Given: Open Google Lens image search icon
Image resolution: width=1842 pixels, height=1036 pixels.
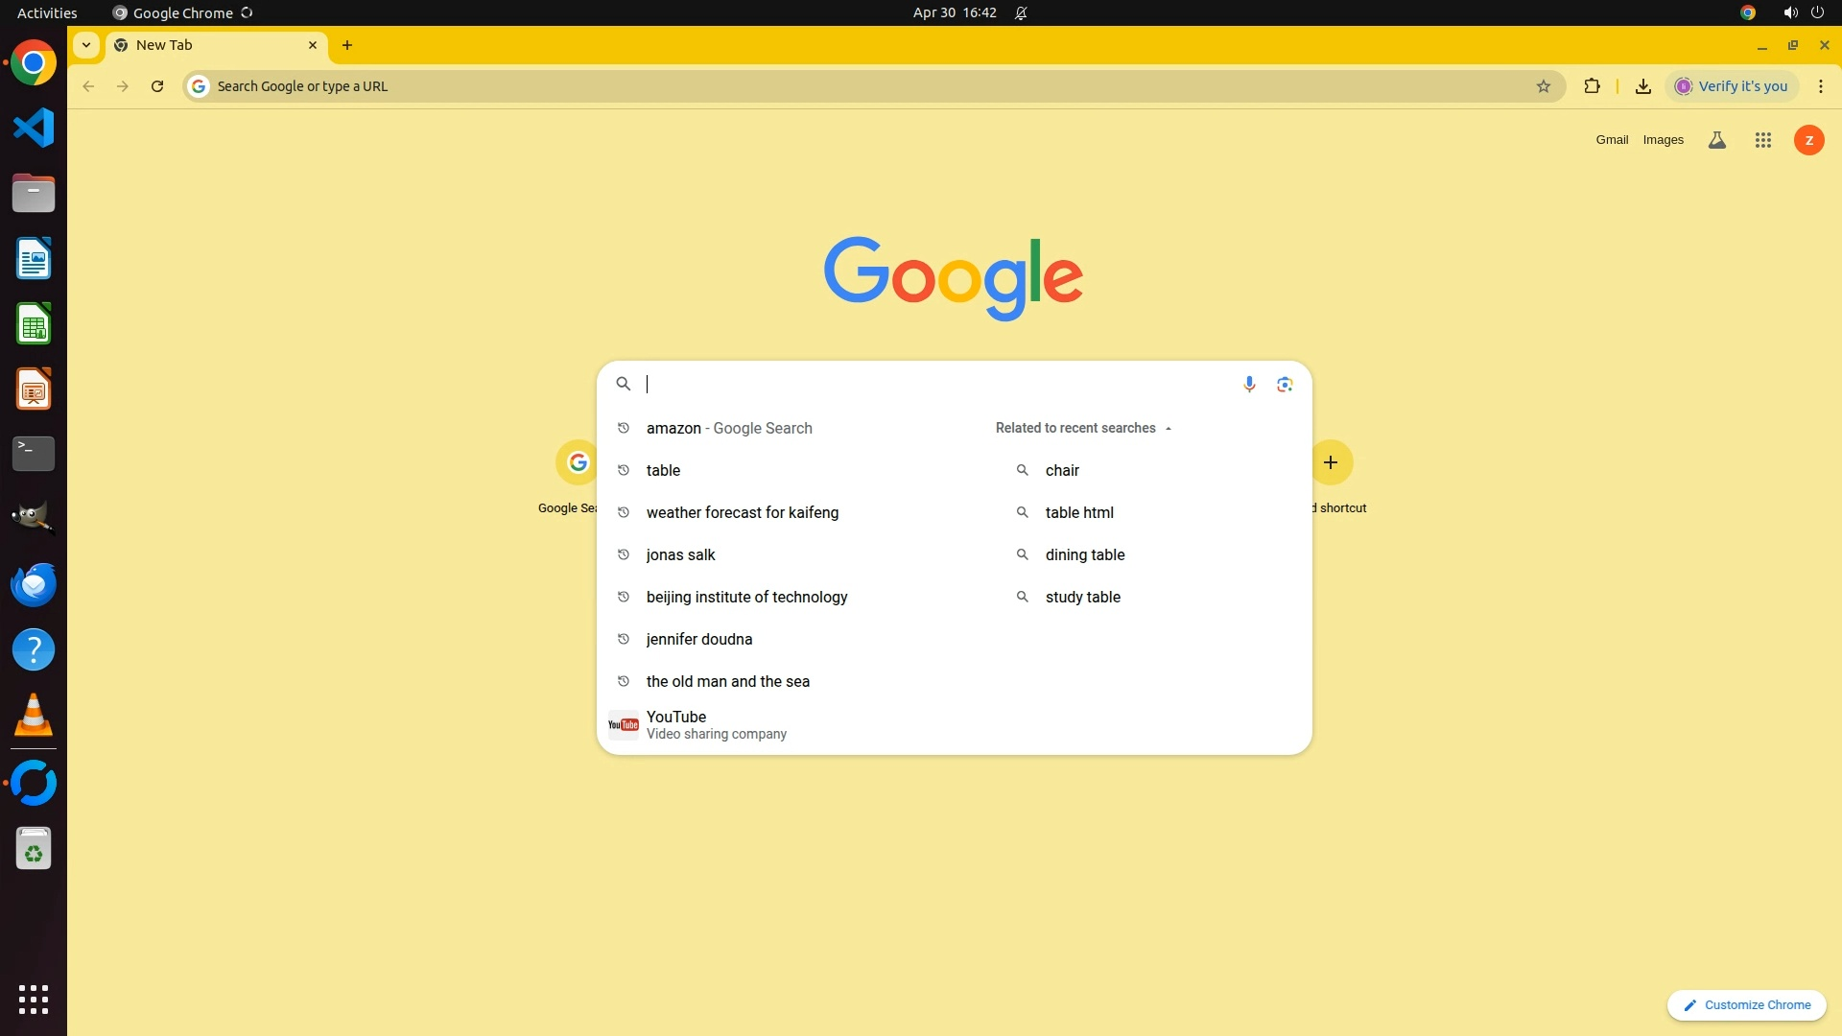Looking at the screenshot, I should [1285, 384].
